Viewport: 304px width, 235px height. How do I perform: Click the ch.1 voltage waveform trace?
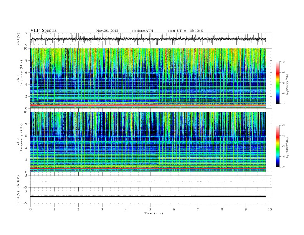coord(148,39)
